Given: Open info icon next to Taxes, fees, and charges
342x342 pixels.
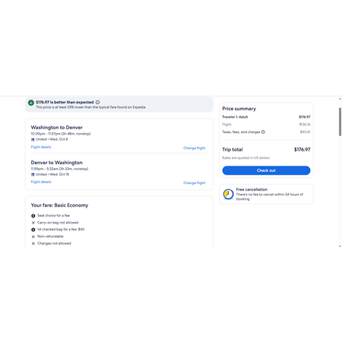Looking at the screenshot, I should click(x=263, y=131).
